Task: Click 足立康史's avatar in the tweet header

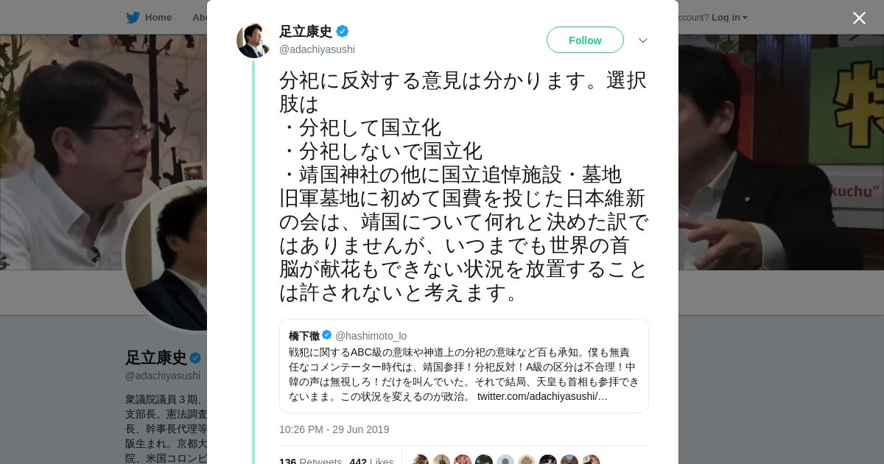Action: [253, 41]
